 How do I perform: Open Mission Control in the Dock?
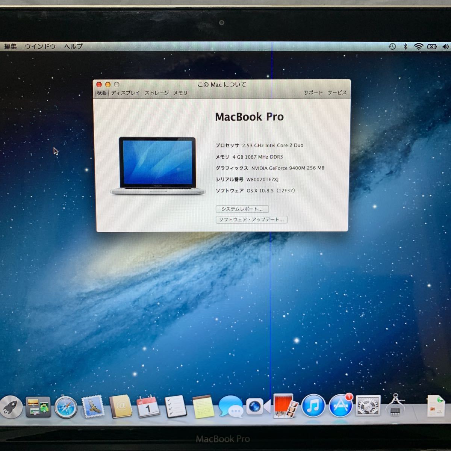38,407
